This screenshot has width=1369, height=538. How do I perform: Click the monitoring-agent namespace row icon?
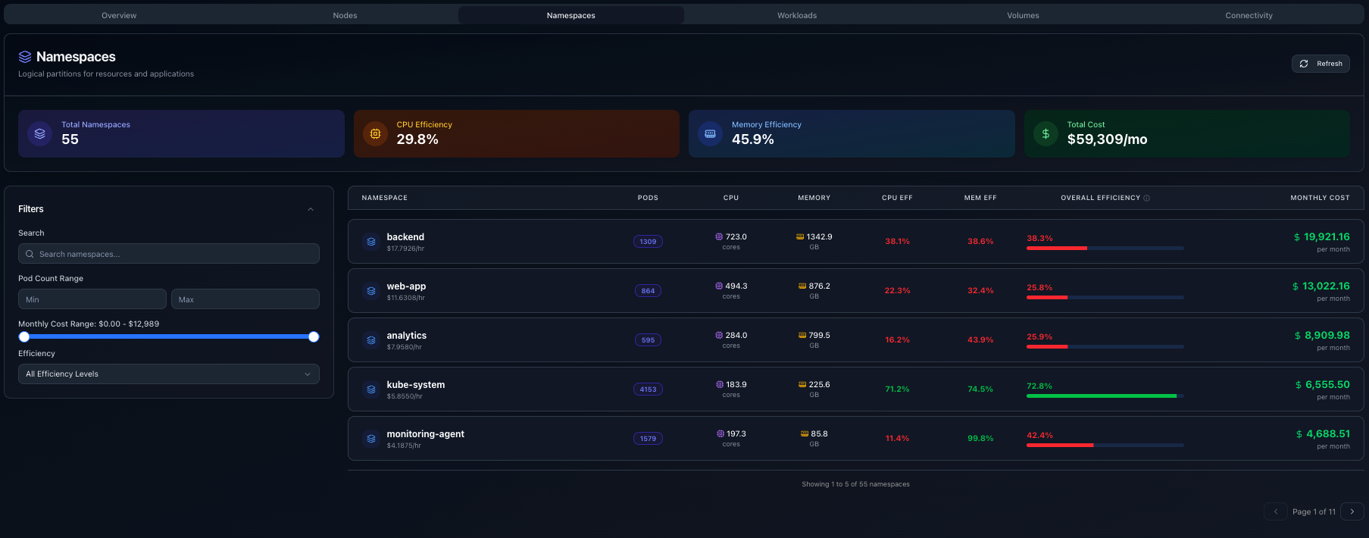pyautogui.click(x=371, y=439)
